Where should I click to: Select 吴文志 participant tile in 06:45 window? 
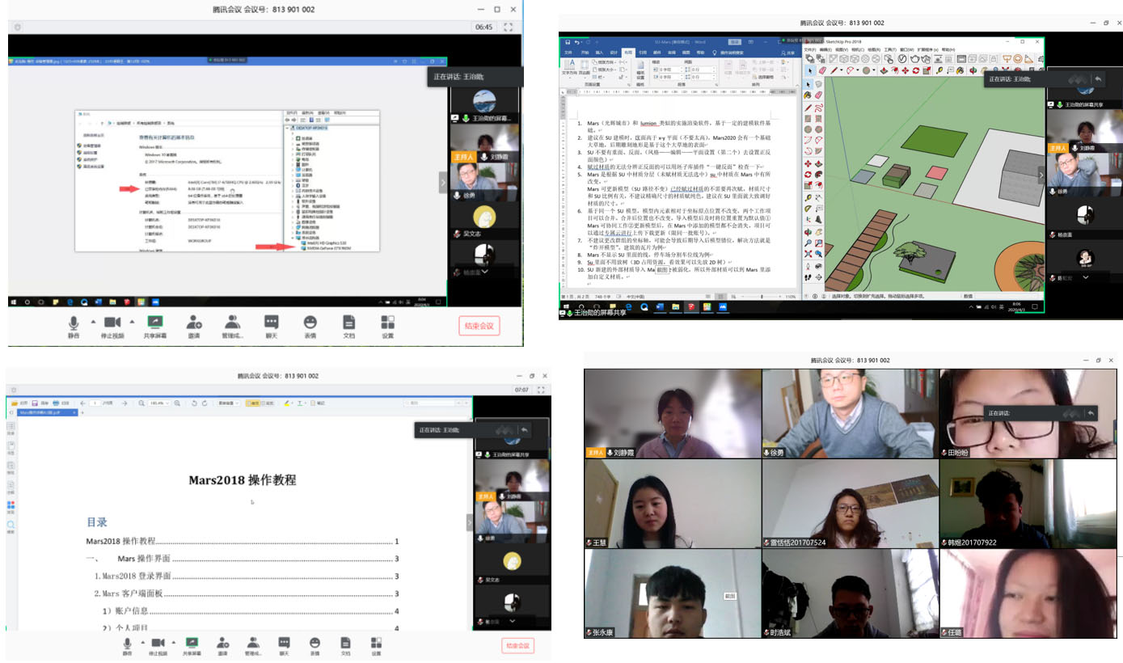(x=484, y=218)
